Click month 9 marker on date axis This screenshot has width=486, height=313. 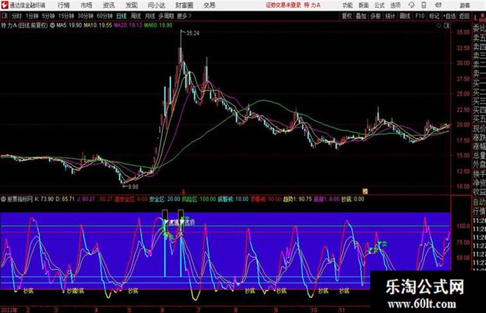[276, 310]
